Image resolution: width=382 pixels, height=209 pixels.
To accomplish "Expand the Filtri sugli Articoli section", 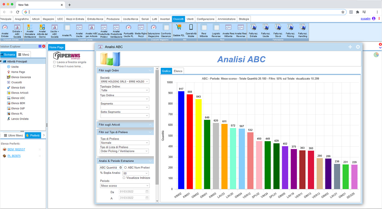I will (x=125, y=124).
